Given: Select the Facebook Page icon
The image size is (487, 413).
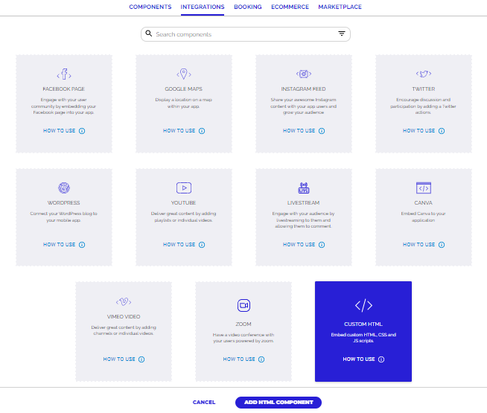Looking at the screenshot, I should pyautogui.click(x=64, y=74).
